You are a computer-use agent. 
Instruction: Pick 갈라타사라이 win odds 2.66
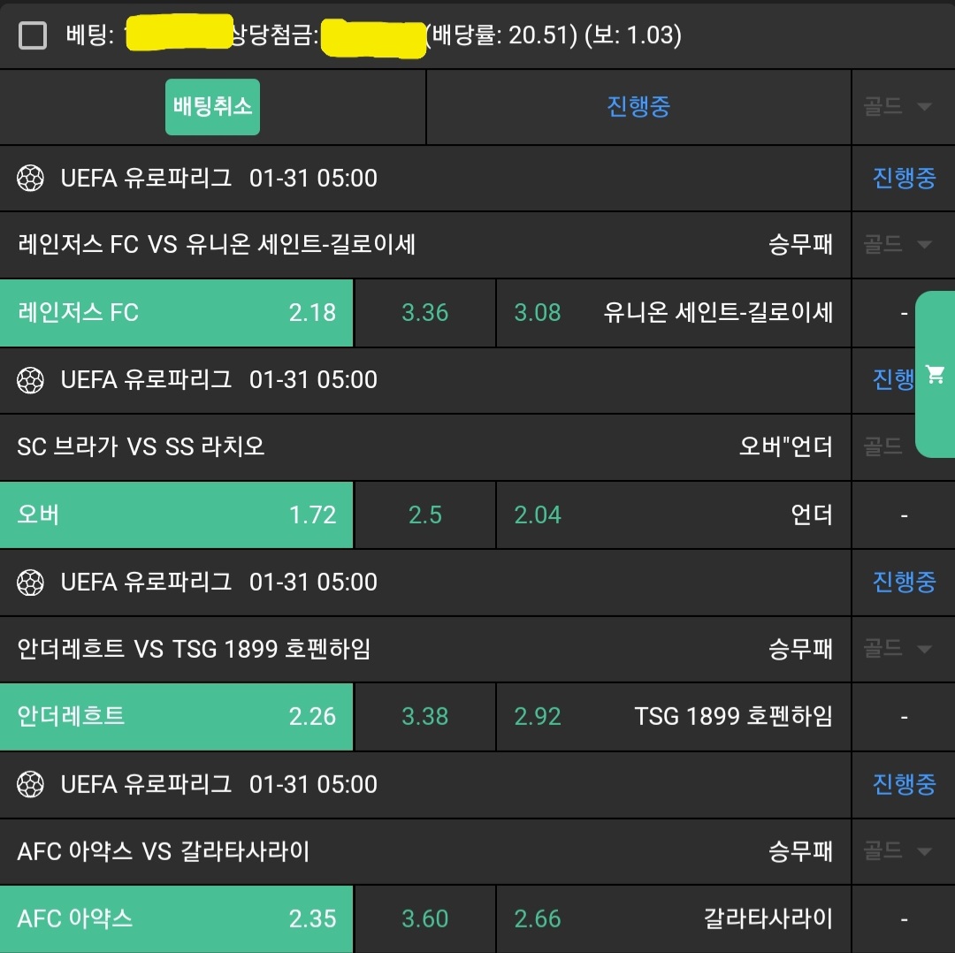tap(674, 919)
